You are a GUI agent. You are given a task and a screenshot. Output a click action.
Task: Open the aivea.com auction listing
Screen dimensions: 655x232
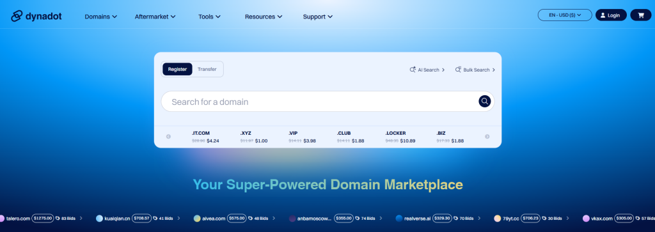click(214, 218)
